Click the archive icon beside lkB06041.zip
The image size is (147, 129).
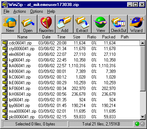pyautogui.click(x=5, y=71)
